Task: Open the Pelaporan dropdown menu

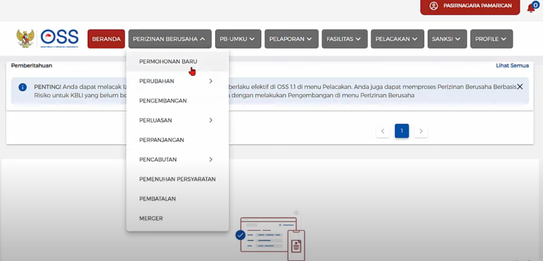Action: point(291,39)
